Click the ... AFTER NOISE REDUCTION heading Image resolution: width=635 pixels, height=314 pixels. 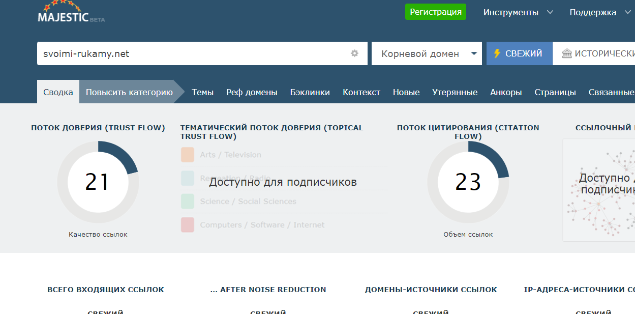click(268, 290)
